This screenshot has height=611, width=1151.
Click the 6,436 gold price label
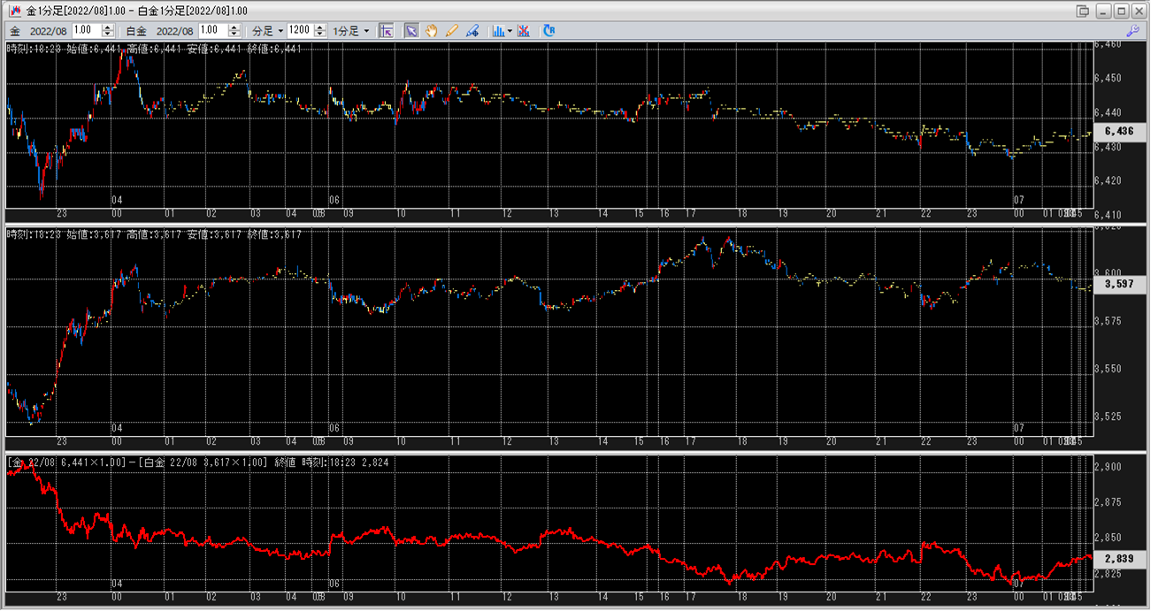[x=1120, y=131]
